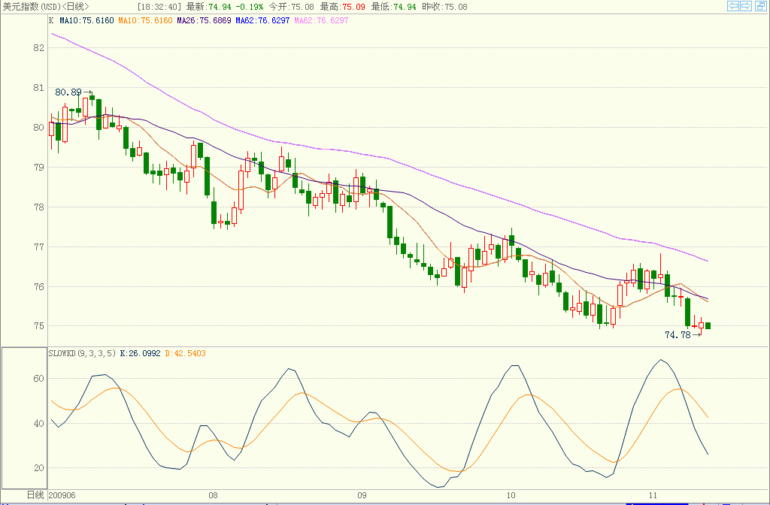770x505 pixels.
Task: Click the 75 price axis label
Action: tap(39, 326)
